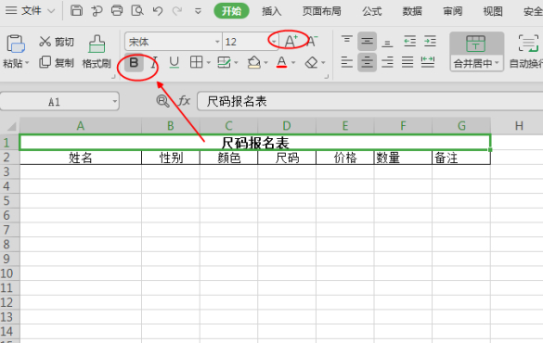Open the 公式 tab
The image size is (543, 343).
tap(372, 11)
